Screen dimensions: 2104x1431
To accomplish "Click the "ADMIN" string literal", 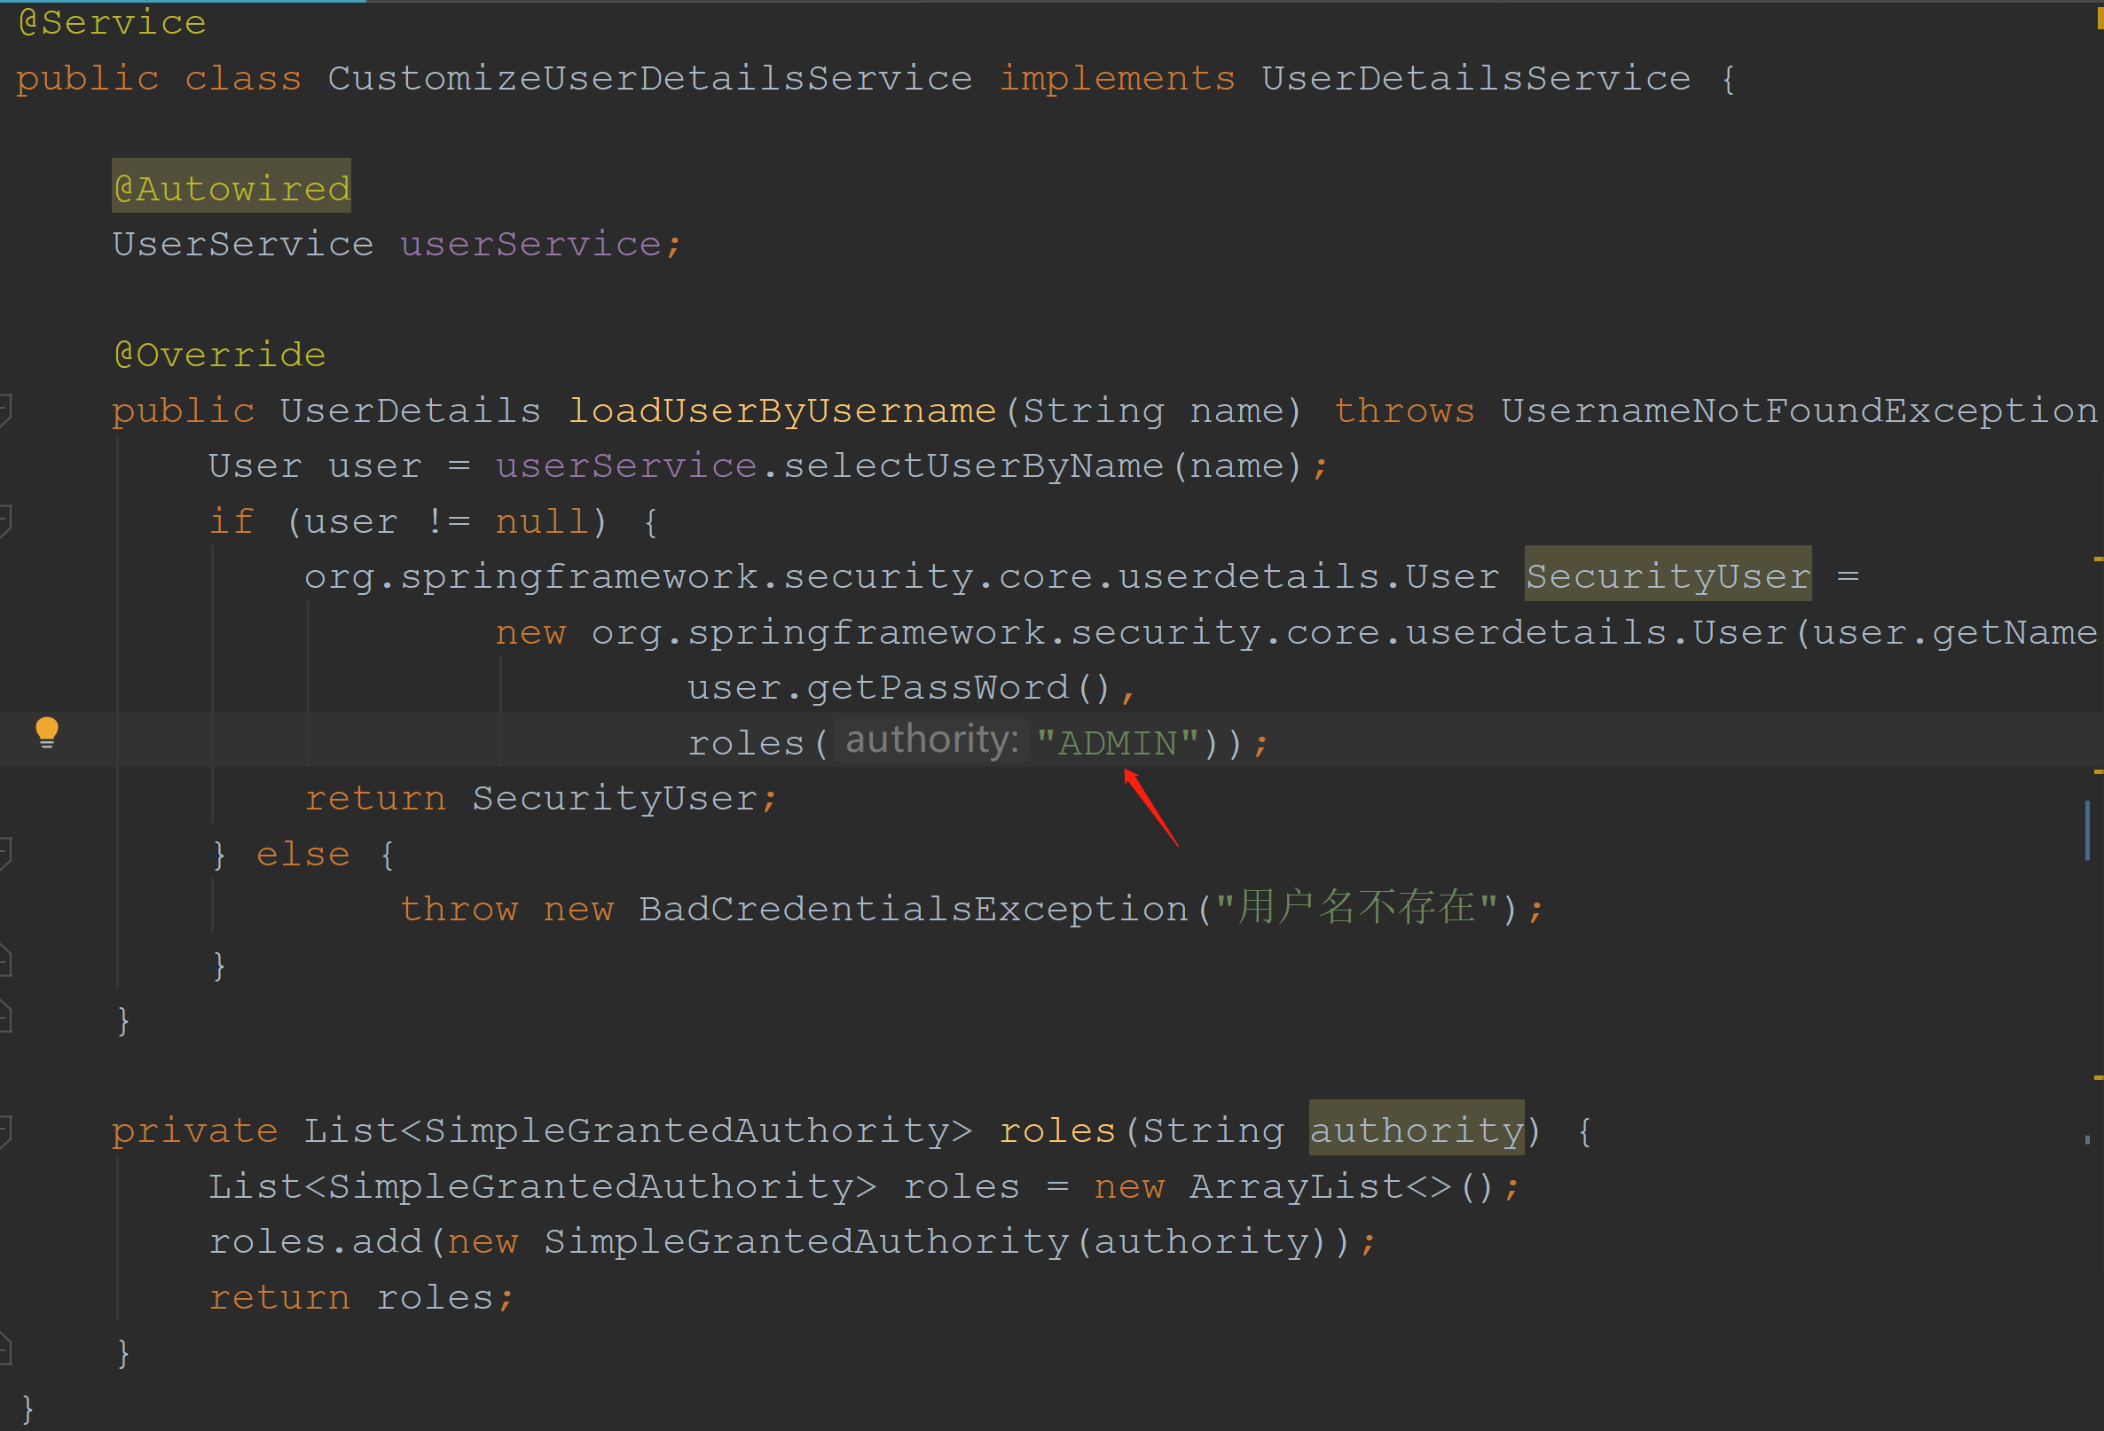I will (x=1117, y=743).
